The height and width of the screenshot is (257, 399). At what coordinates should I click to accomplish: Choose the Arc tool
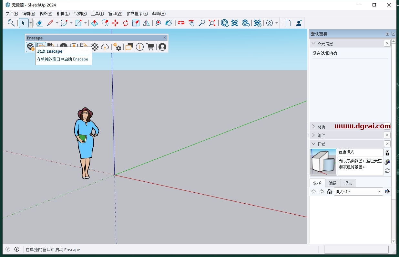(64, 23)
